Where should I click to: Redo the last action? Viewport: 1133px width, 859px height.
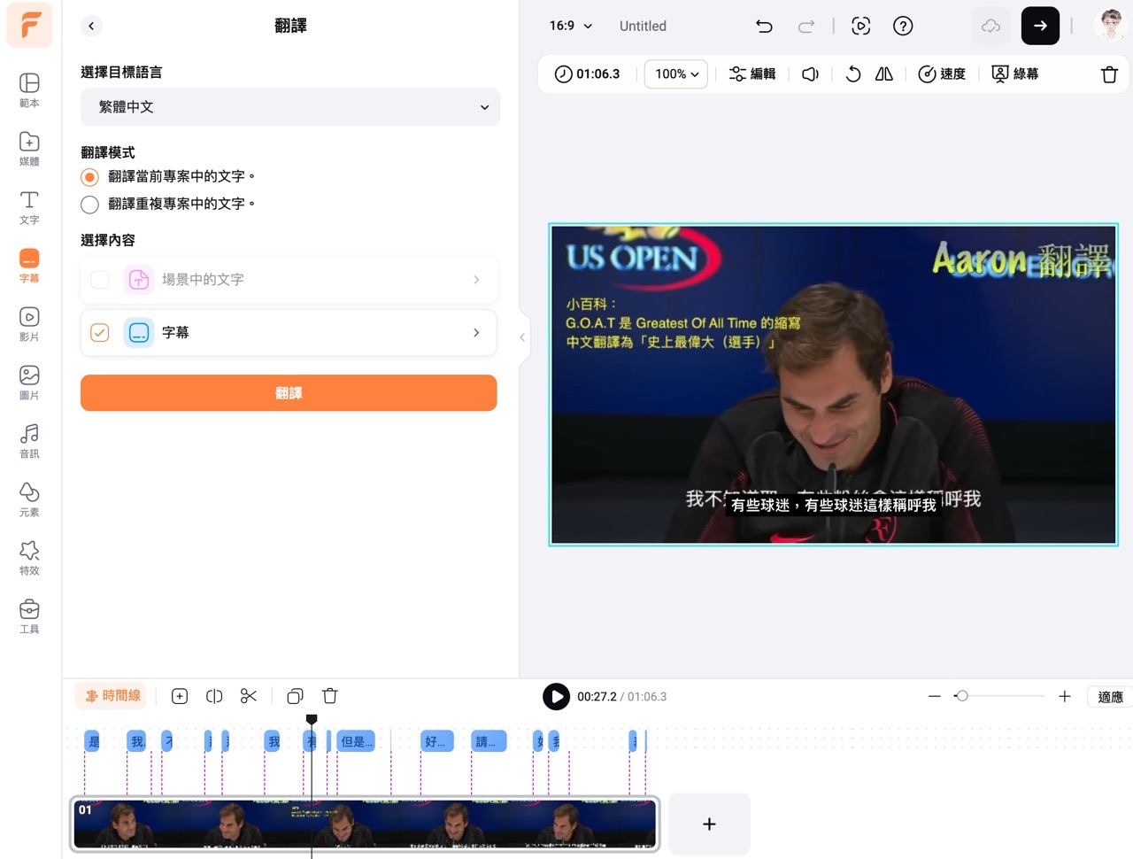tap(805, 26)
